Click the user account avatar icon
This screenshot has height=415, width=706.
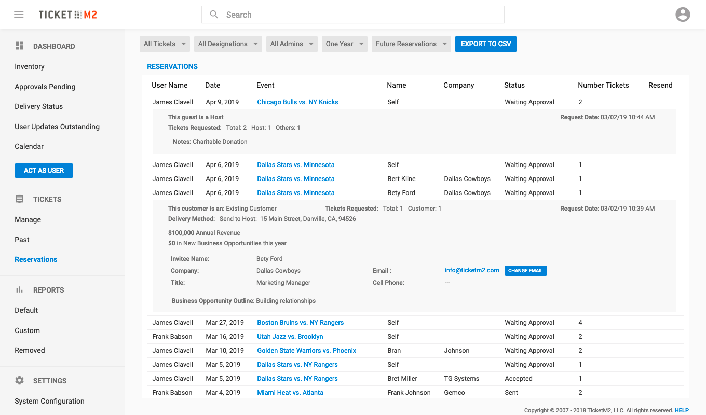pos(683,15)
